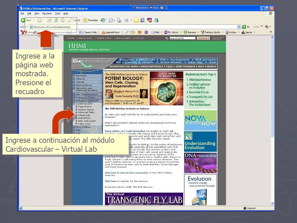Open the RNA Interference Top 5 link

coord(200,80)
